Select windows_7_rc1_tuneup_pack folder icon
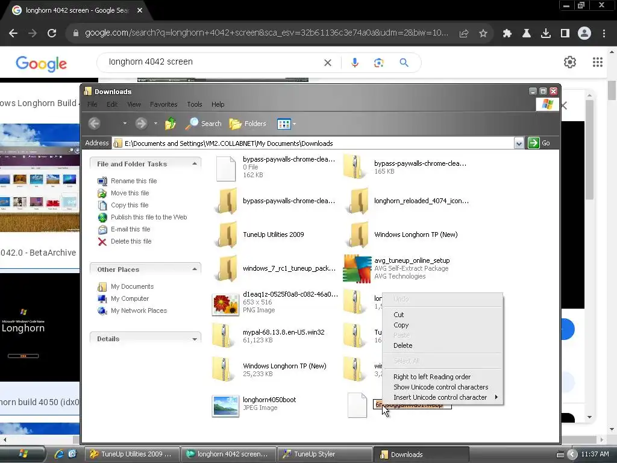Viewport: 617px width, 463px height. [x=227, y=268]
